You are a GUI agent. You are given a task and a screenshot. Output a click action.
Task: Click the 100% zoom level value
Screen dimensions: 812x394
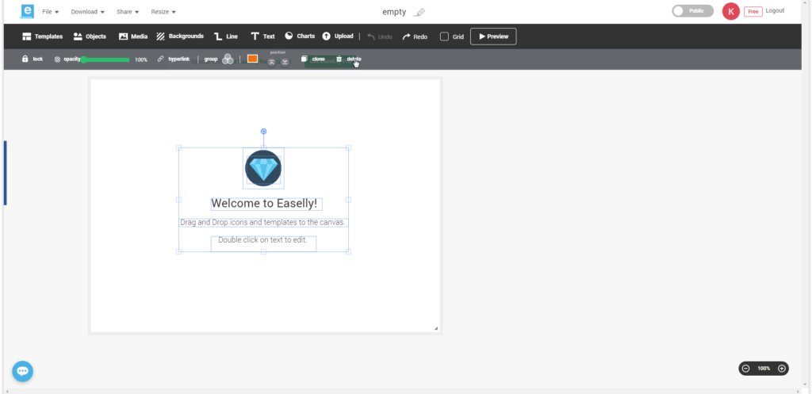[x=764, y=369]
